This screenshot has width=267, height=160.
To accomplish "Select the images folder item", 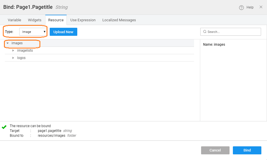I will (x=17, y=43).
